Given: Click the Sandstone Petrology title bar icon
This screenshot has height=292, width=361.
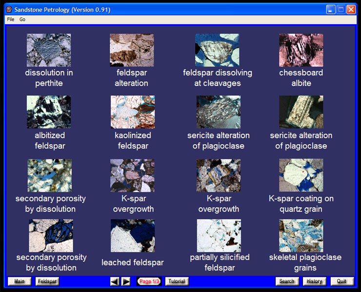Looking at the screenshot, I should (x=9, y=10).
